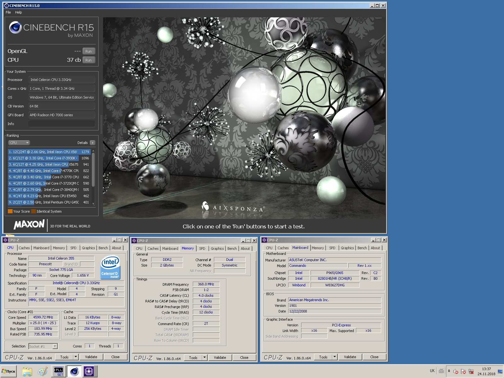Screen dimensions: 504x378
Task: Click the DRAM Frequency value 368.0 MHz
Action: pos(206,284)
